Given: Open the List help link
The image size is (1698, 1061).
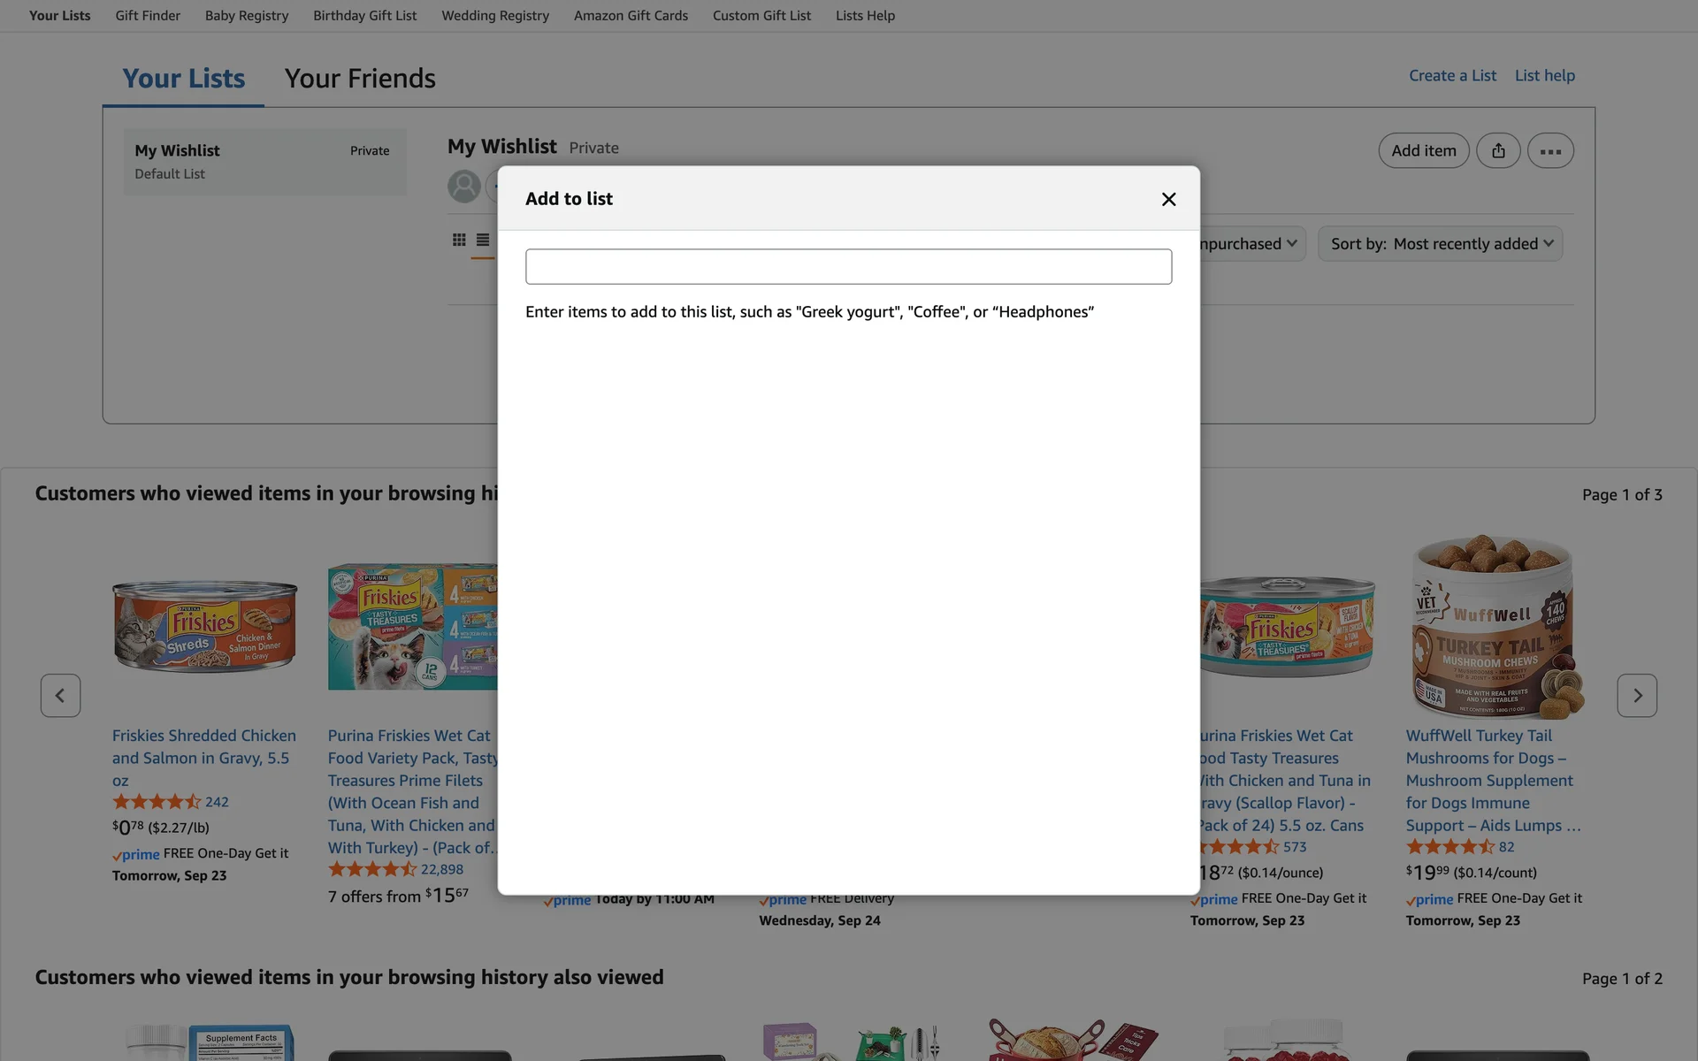Looking at the screenshot, I should pyautogui.click(x=1544, y=76).
